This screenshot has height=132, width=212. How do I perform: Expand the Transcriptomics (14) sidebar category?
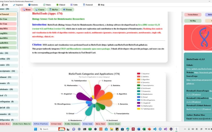pos(9,71)
